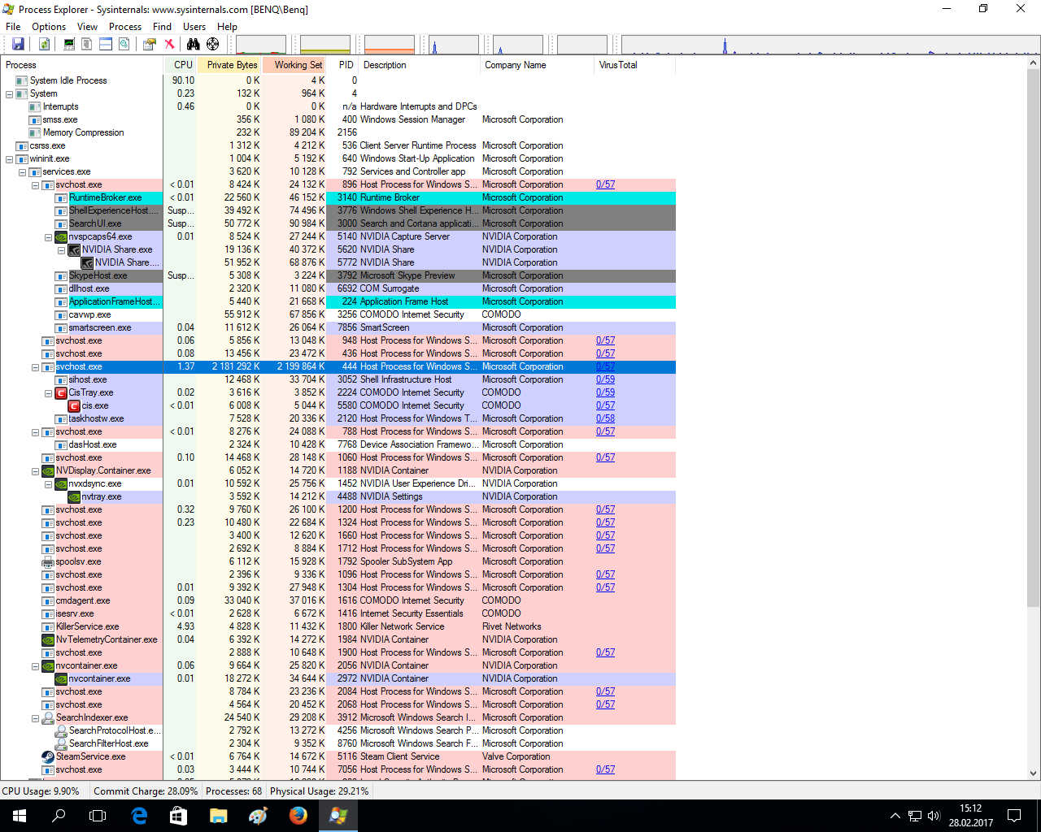
Task: Open process Properties from the toolbar icon
Action: tap(150, 44)
